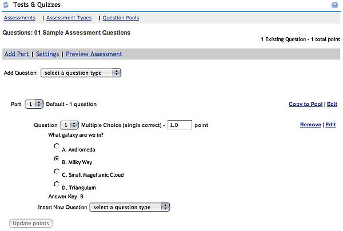
Task: Click Preview Assessment link
Action: tap(94, 54)
